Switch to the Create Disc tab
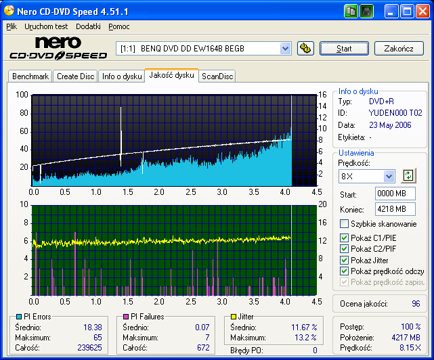Screen dimensions: 434x360 (x=76, y=76)
